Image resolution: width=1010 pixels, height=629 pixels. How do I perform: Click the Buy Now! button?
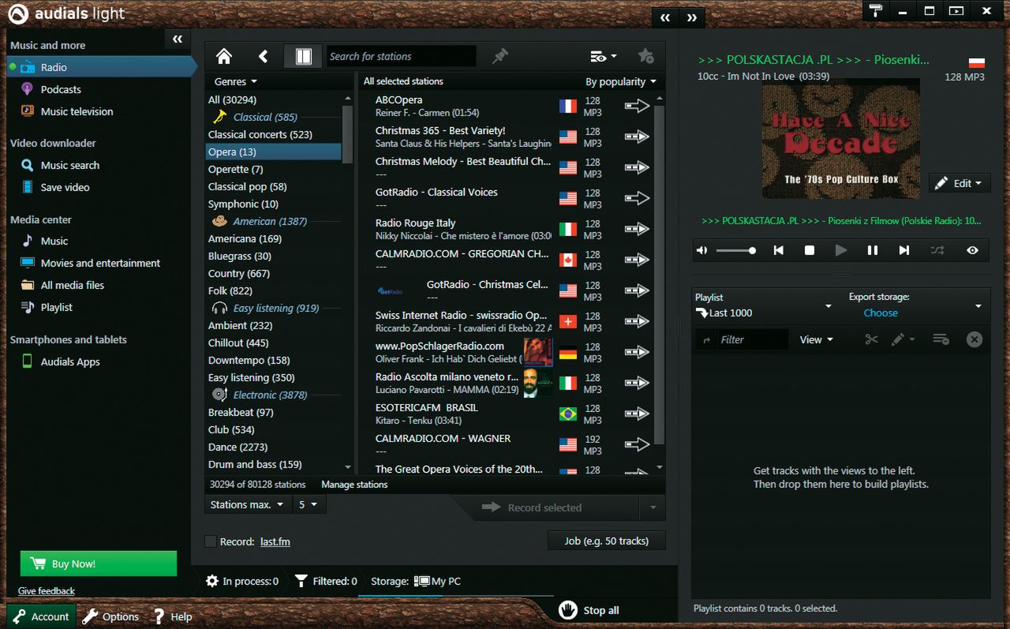(99, 563)
